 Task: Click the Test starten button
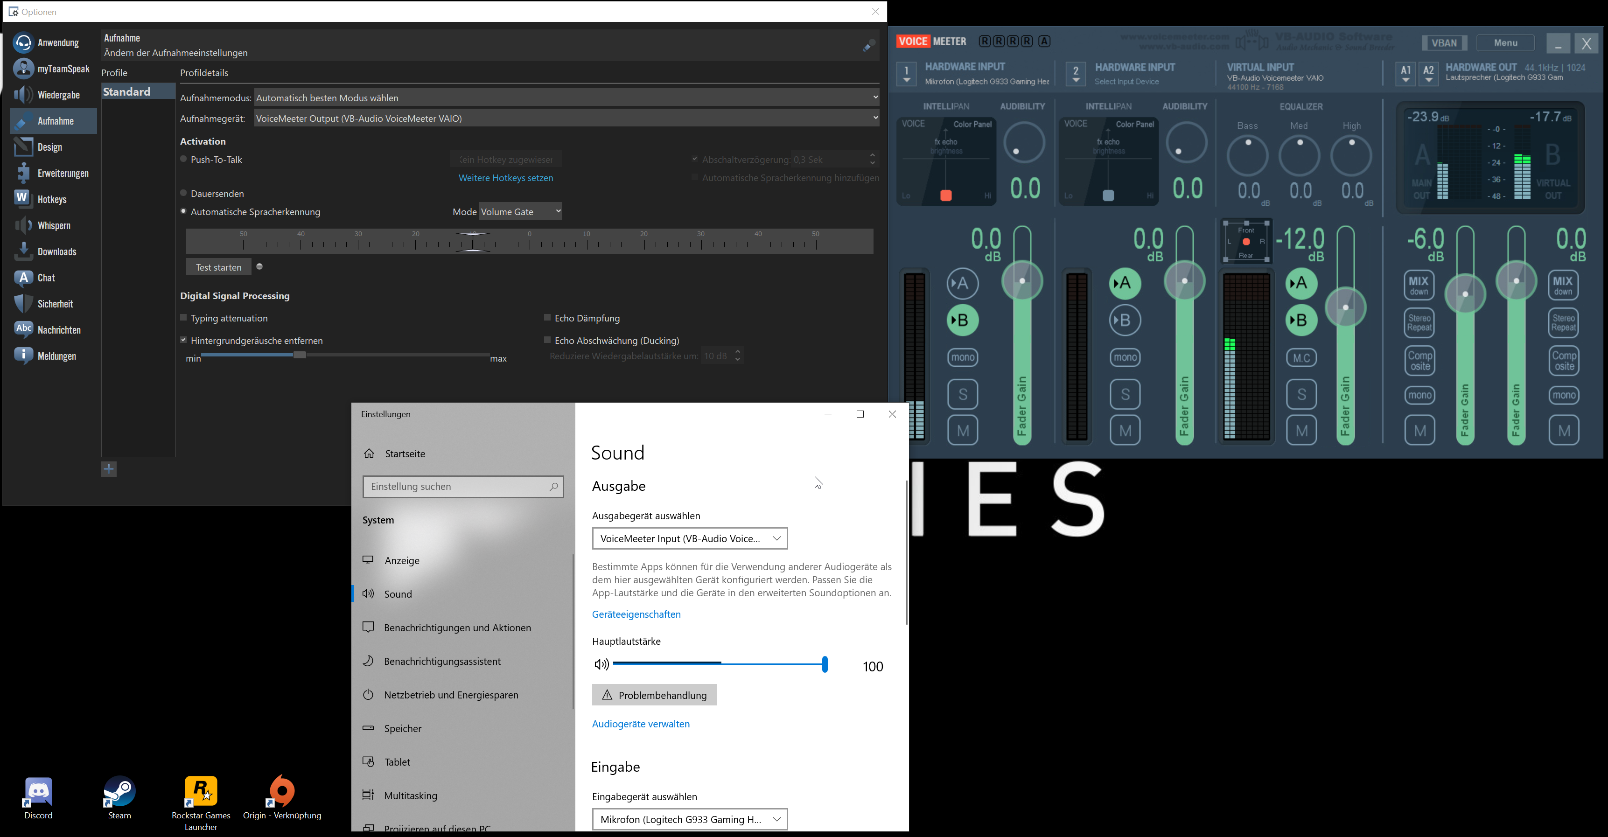tap(218, 267)
